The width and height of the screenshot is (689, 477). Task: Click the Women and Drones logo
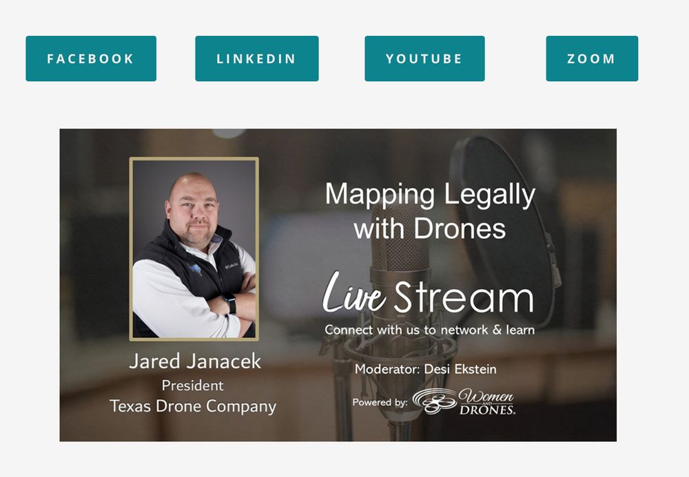tap(464, 401)
